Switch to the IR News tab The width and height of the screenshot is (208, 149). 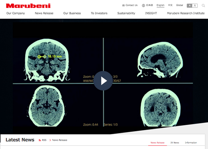175,143
